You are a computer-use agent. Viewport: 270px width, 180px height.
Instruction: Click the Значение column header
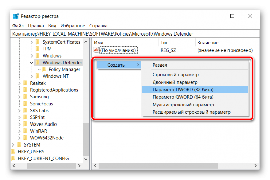tap(227, 42)
